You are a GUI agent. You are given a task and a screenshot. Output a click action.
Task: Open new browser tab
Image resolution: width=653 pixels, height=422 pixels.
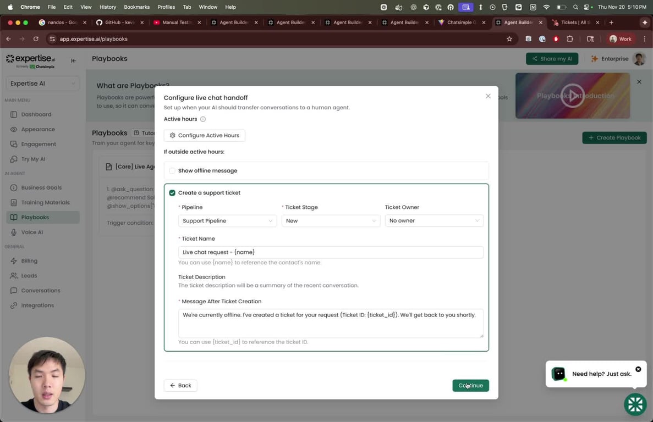tap(611, 23)
